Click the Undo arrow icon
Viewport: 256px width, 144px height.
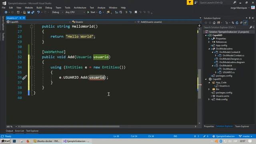(x=38, y=12)
